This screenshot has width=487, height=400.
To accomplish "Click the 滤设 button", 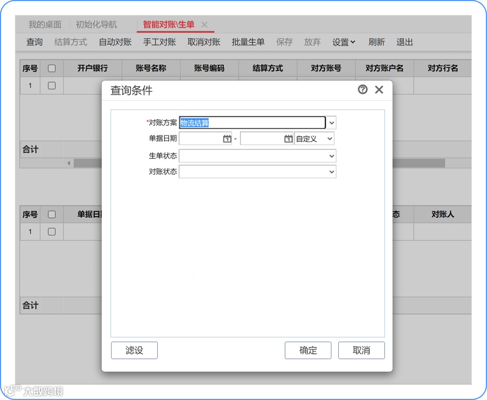I will click(134, 350).
